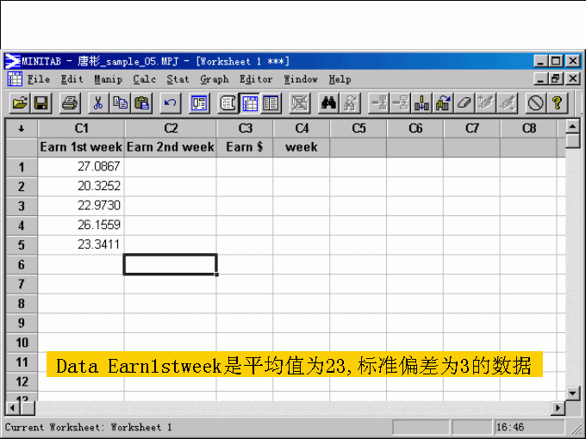This screenshot has width=586, height=439.
Task: Click the Save Project disk icon
Action: coord(41,103)
